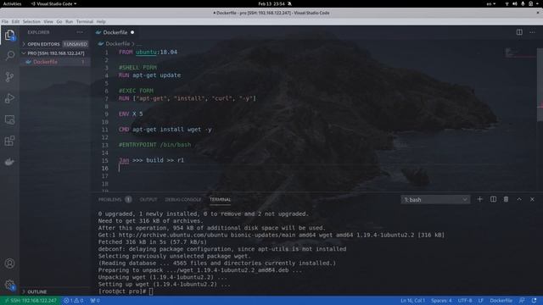Open Explorer panel More Actions ellipsis

80,32
